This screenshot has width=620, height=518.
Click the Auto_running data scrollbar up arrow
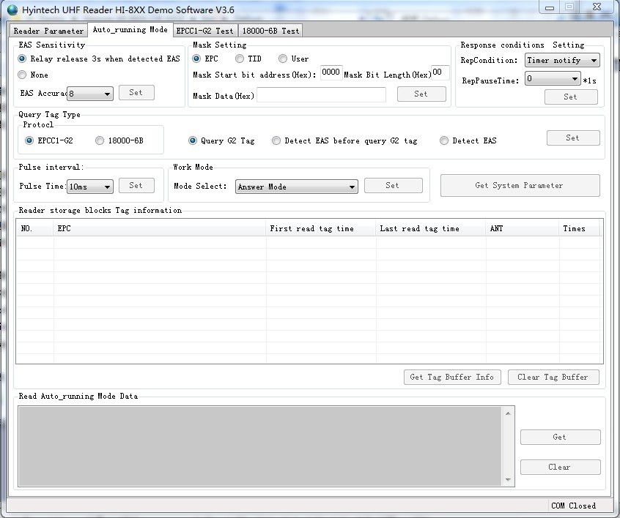[508, 413]
